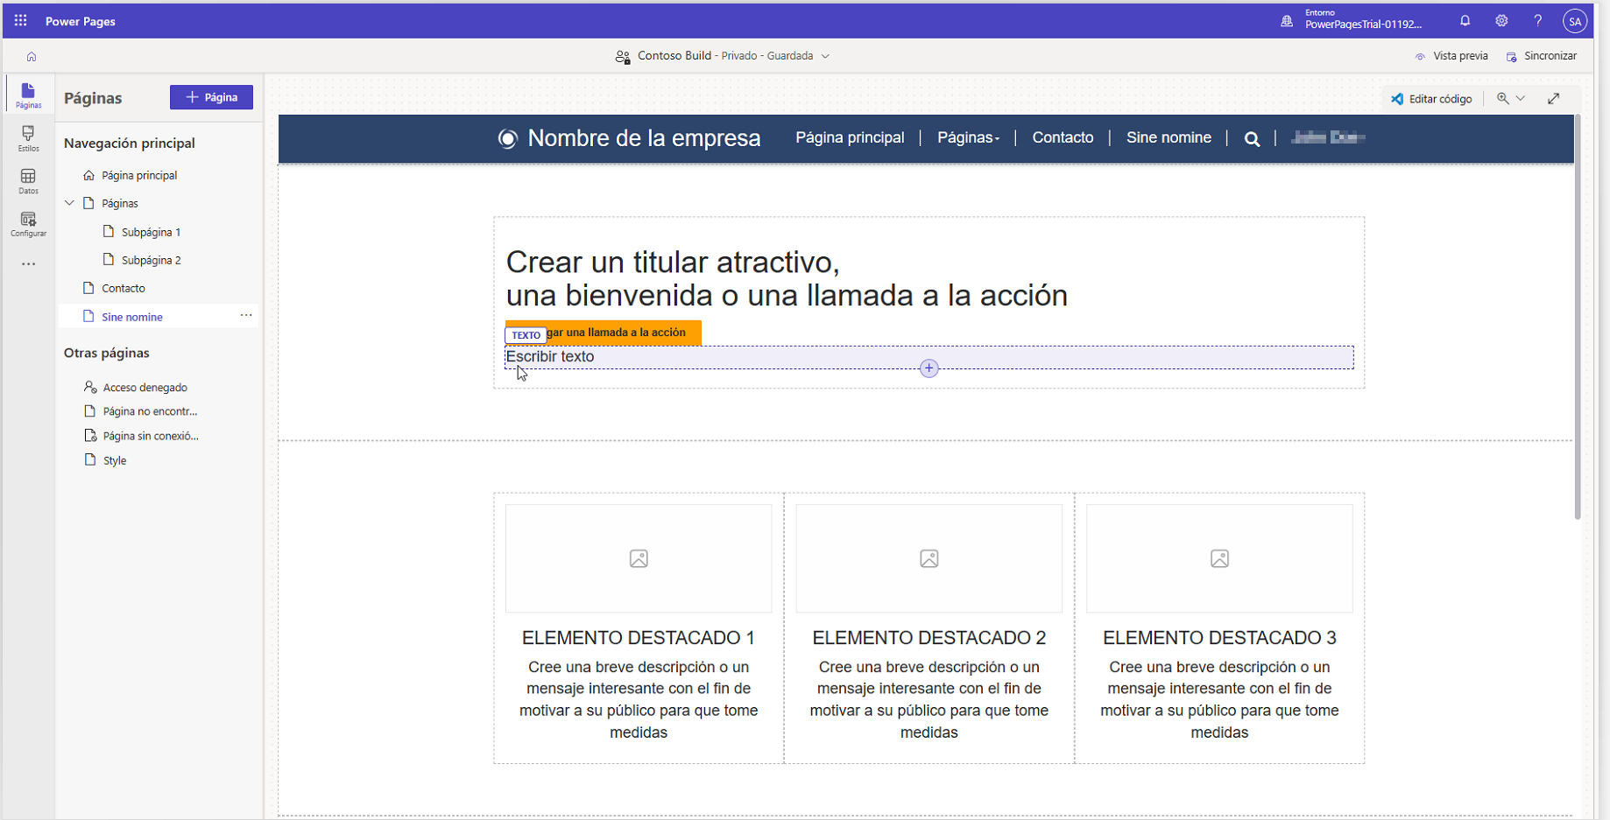Open notifications with the bell icon
The height and width of the screenshot is (820, 1610).
coord(1464,20)
